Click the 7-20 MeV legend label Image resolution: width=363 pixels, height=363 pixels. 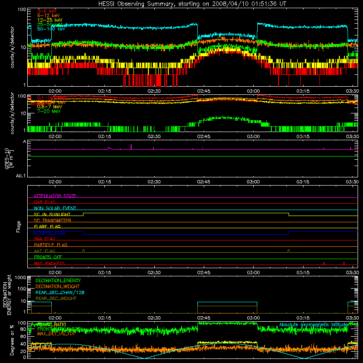[x=49, y=111]
